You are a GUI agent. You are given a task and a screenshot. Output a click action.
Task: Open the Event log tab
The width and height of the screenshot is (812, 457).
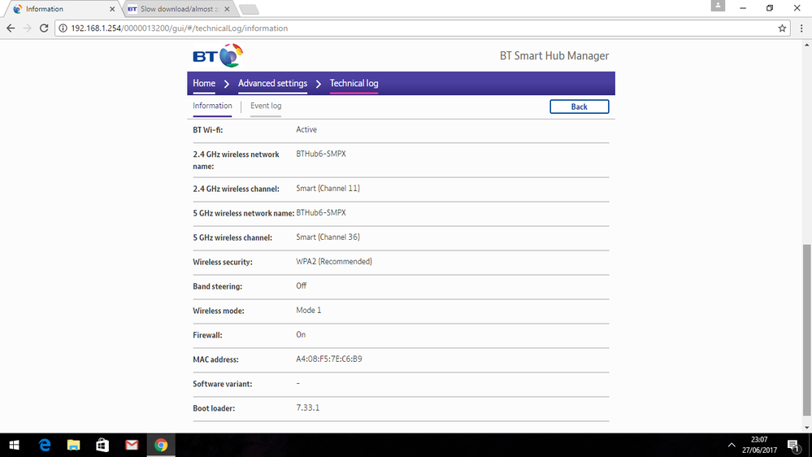(x=266, y=106)
